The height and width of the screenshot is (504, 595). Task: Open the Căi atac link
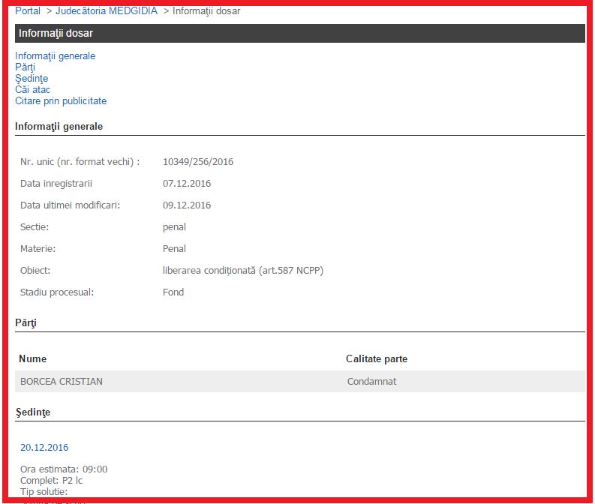[32, 90]
